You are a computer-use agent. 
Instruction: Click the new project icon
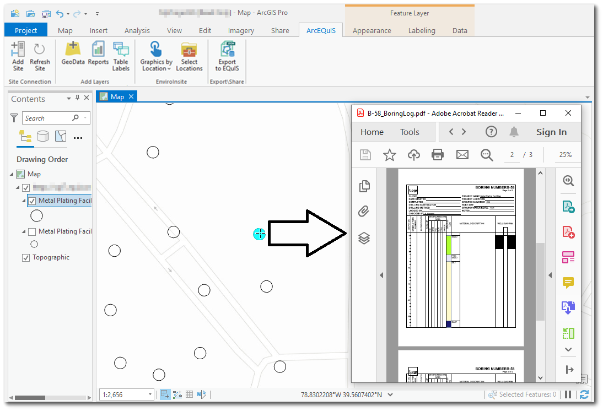(15, 13)
